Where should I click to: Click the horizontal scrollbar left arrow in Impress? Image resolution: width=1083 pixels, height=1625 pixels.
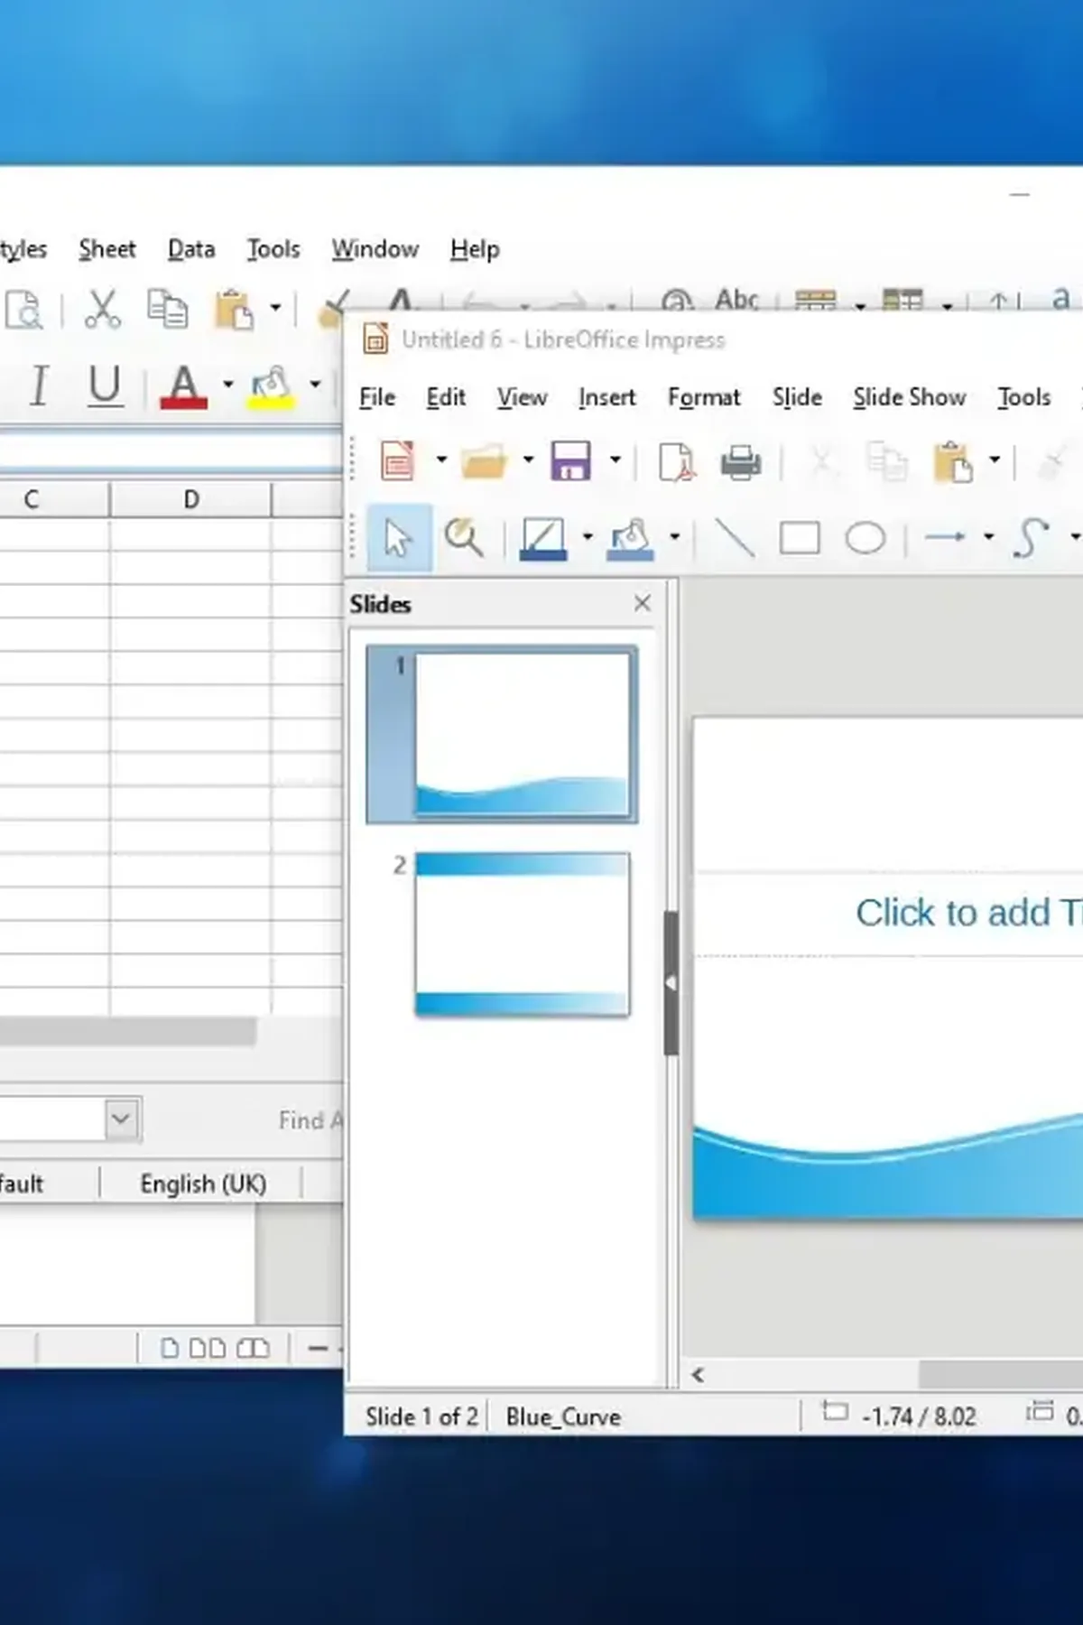tap(698, 1375)
